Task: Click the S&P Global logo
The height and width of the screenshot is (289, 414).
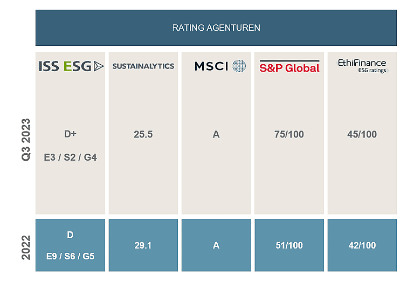Action: (289, 66)
